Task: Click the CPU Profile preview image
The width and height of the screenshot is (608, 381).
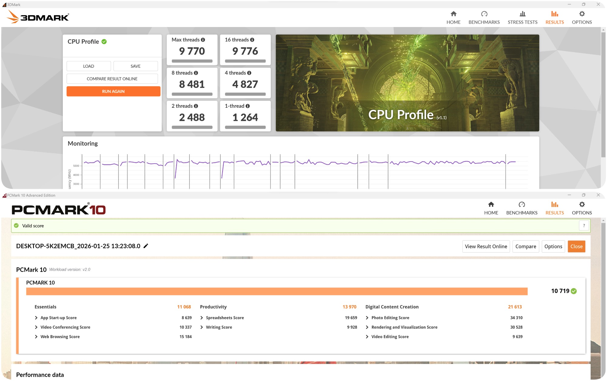Action: pyautogui.click(x=407, y=83)
